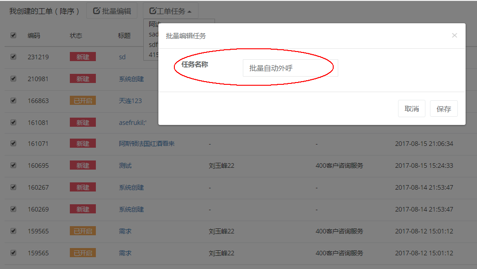This screenshot has width=477, height=269.
Task: Uncheck the checkbox for ticket 231219
Action: (x=13, y=57)
